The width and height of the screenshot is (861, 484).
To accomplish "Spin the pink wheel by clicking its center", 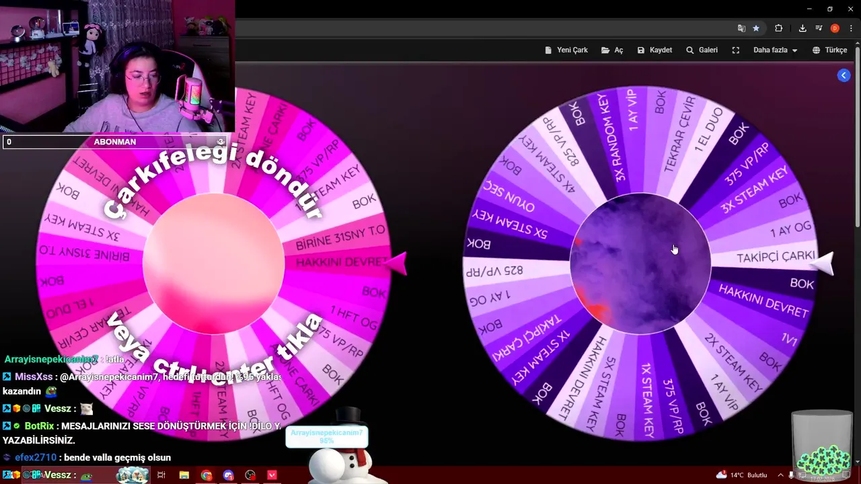I will [x=214, y=264].
